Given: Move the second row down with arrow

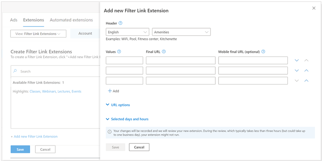Looking at the screenshot, I should click(x=297, y=71).
